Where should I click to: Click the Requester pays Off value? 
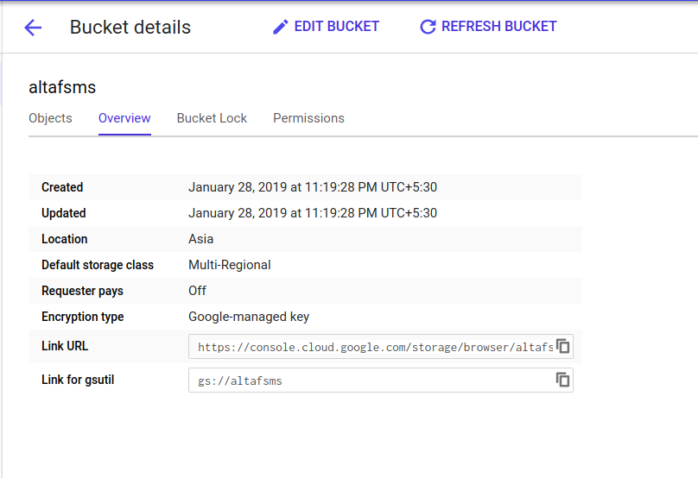(198, 291)
